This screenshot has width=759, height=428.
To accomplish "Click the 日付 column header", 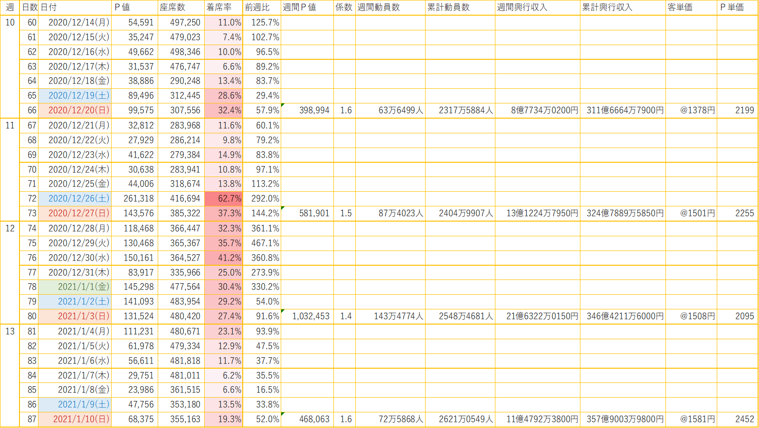I will click(x=75, y=8).
